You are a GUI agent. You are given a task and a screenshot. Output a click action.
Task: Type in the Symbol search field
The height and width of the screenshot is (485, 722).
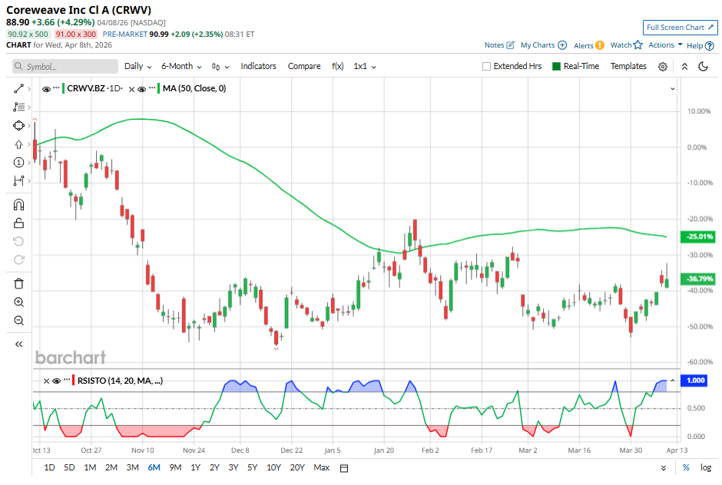point(65,67)
